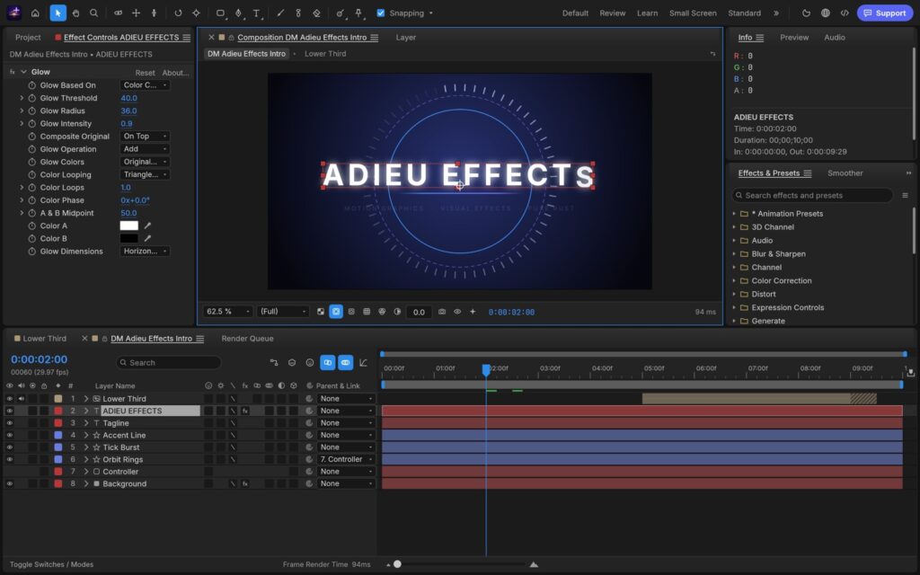The width and height of the screenshot is (920, 575).
Task: Select the Pan Behind anchor point tool
Action: click(x=196, y=13)
